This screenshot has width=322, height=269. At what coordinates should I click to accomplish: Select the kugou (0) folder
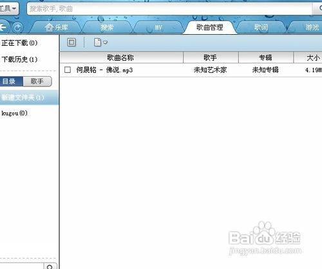14,113
